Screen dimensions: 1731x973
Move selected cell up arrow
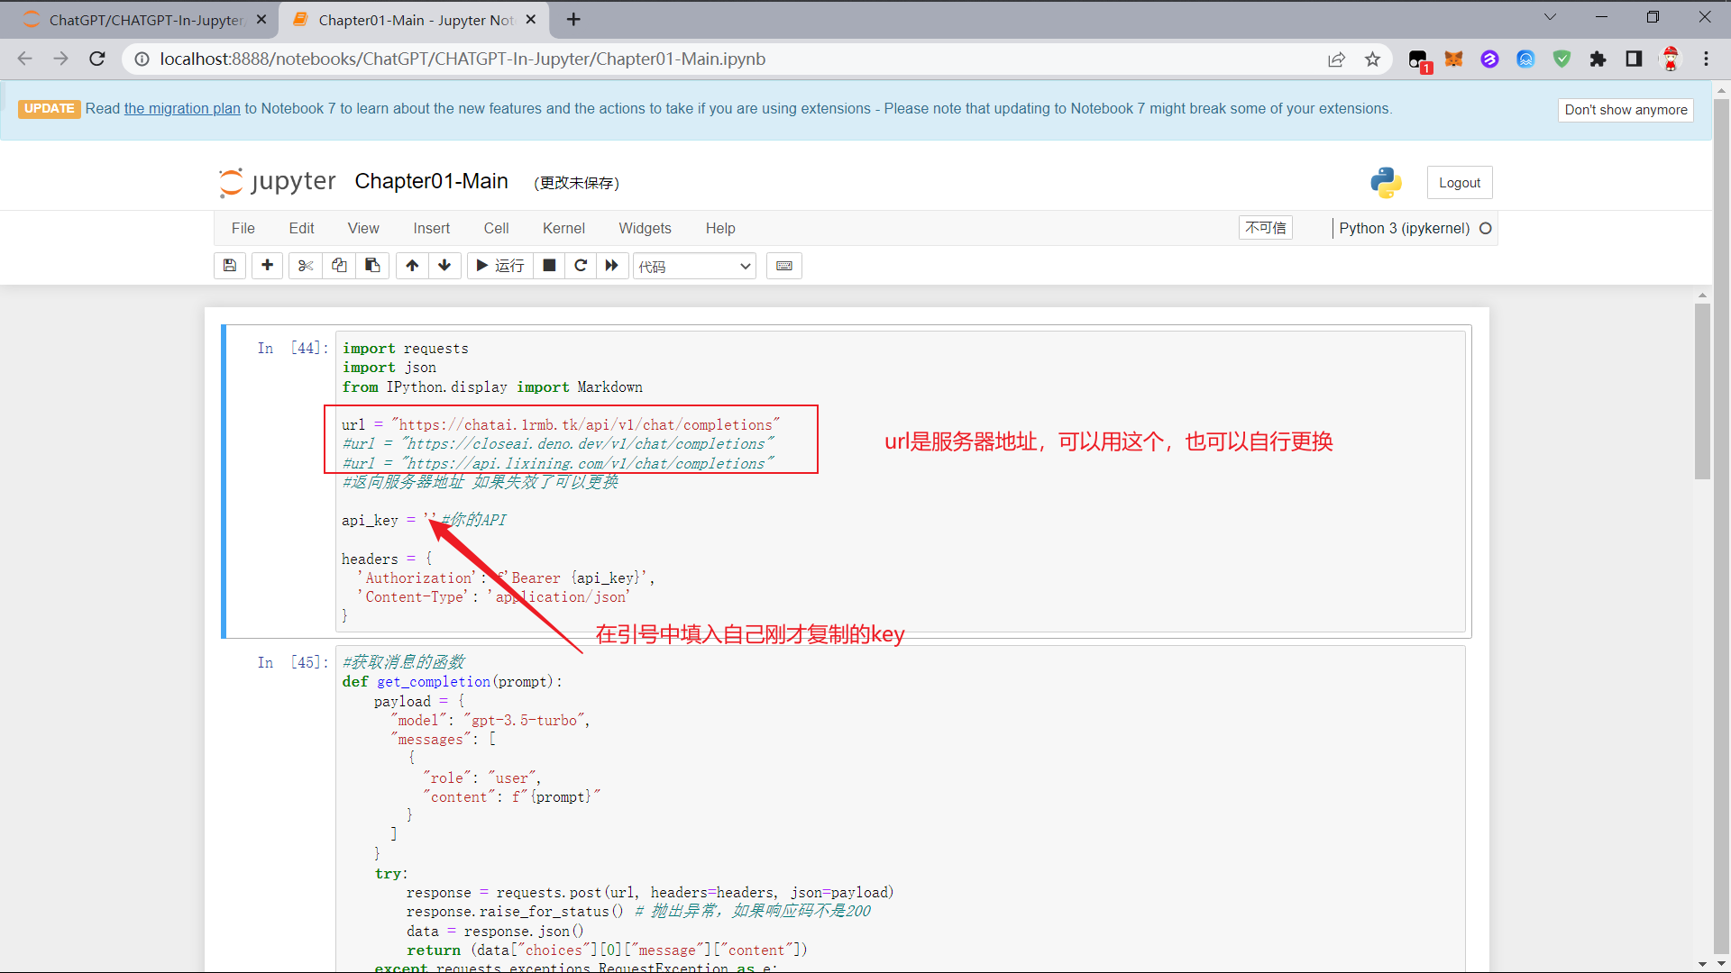pyautogui.click(x=412, y=266)
